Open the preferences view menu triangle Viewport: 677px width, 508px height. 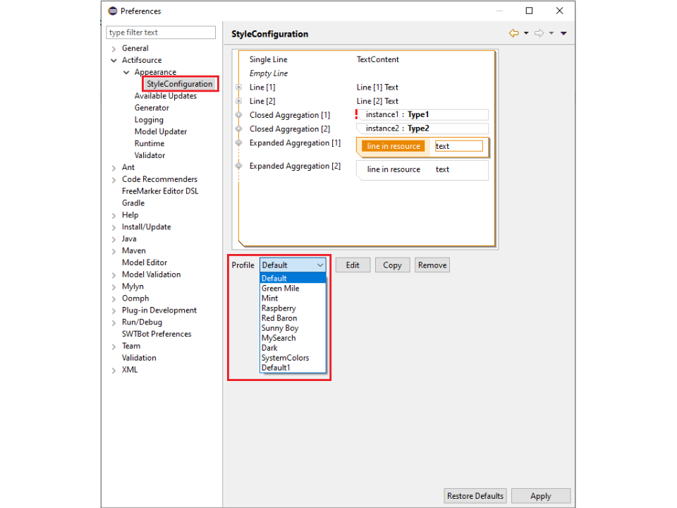pos(563,33)
